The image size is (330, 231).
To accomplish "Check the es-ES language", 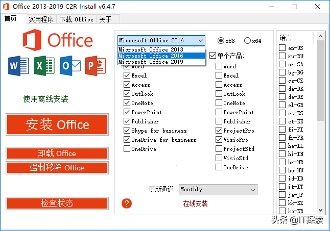I will coord(282,113).
